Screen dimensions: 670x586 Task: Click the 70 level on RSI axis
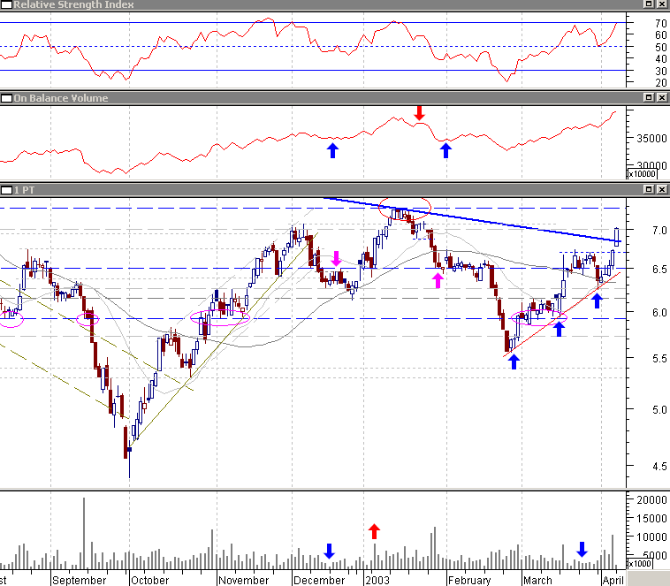tap(660, 24)
